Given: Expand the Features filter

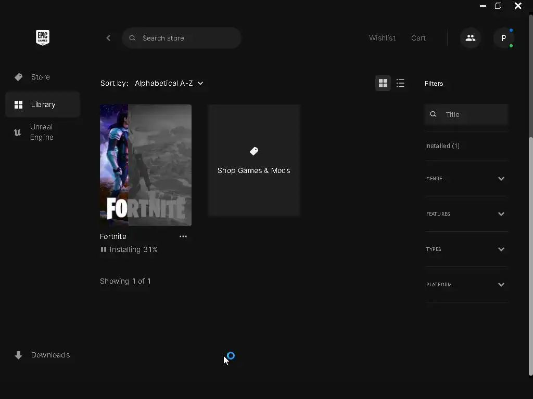Looking at the screenshot, I should click(x=466, y=214).
